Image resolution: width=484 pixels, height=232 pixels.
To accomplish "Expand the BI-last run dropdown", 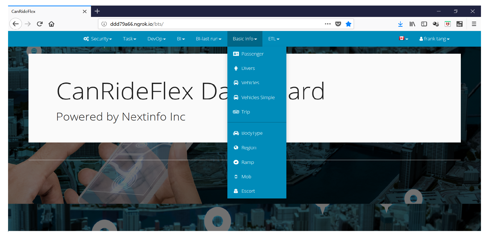I will [x=209, y=39].
